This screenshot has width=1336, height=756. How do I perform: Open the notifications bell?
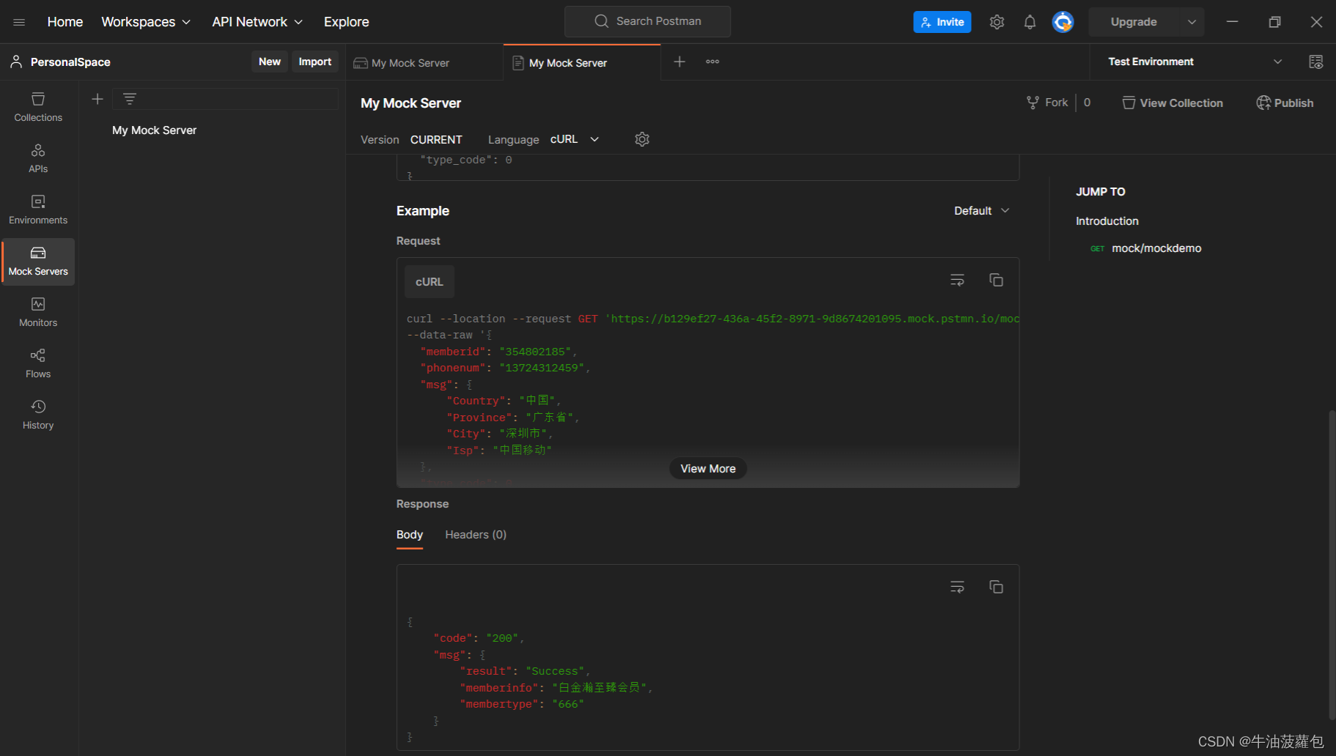pyautogui.click(x=1030, y=22)
